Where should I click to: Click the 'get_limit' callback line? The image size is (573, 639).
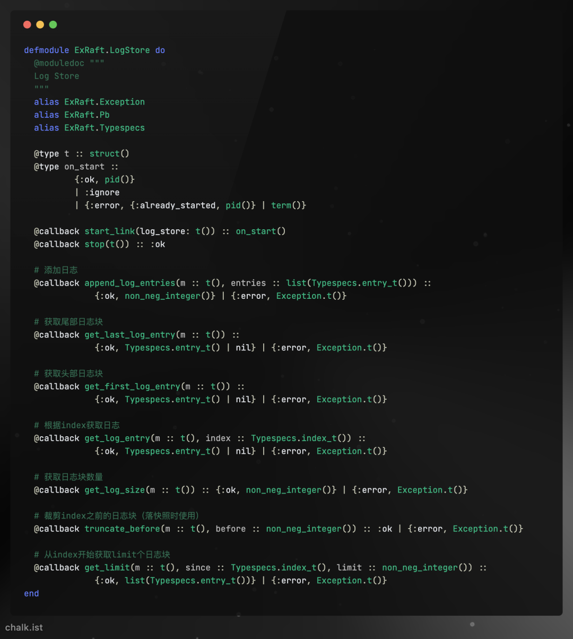[261, 568]
